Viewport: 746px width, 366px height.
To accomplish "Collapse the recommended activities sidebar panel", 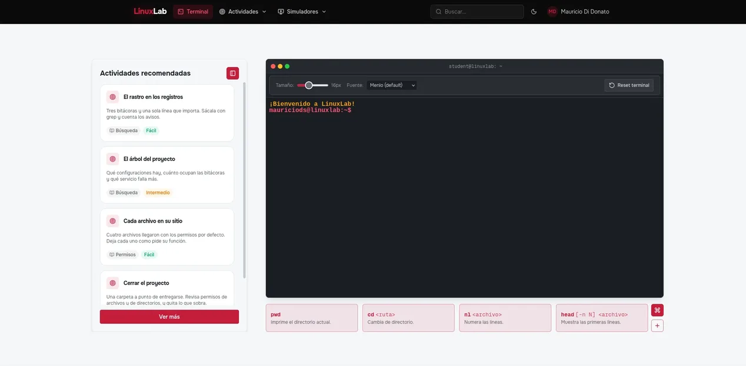I will pos(232,73).
